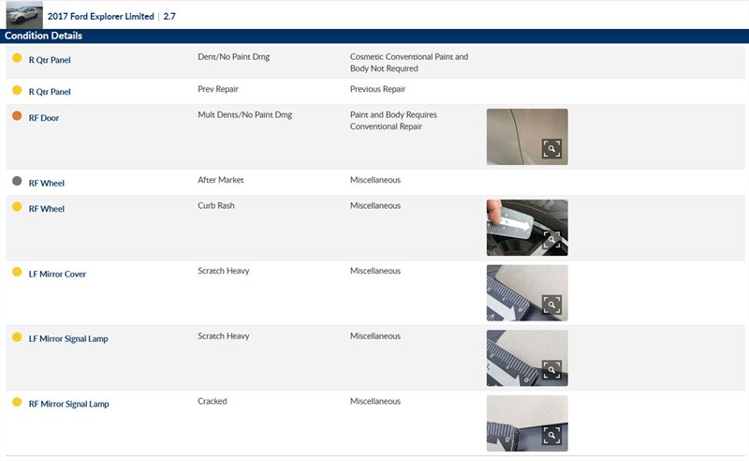Click the magnify icon on RF Door photo
The width and height of the screenshot is (749, 461).
click(x=552, y=149)
